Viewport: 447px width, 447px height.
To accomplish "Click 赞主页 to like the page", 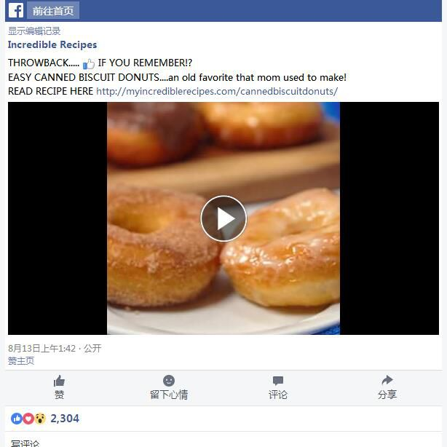I will point(21,360).
